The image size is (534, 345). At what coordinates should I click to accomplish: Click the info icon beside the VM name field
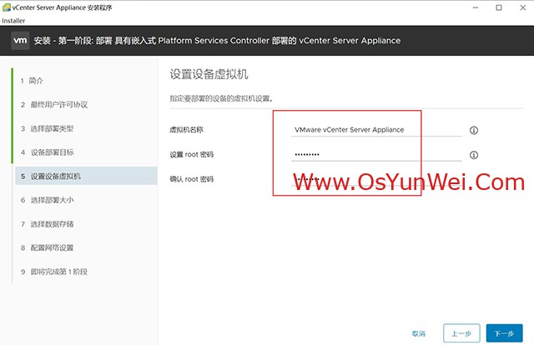point(474,130)
